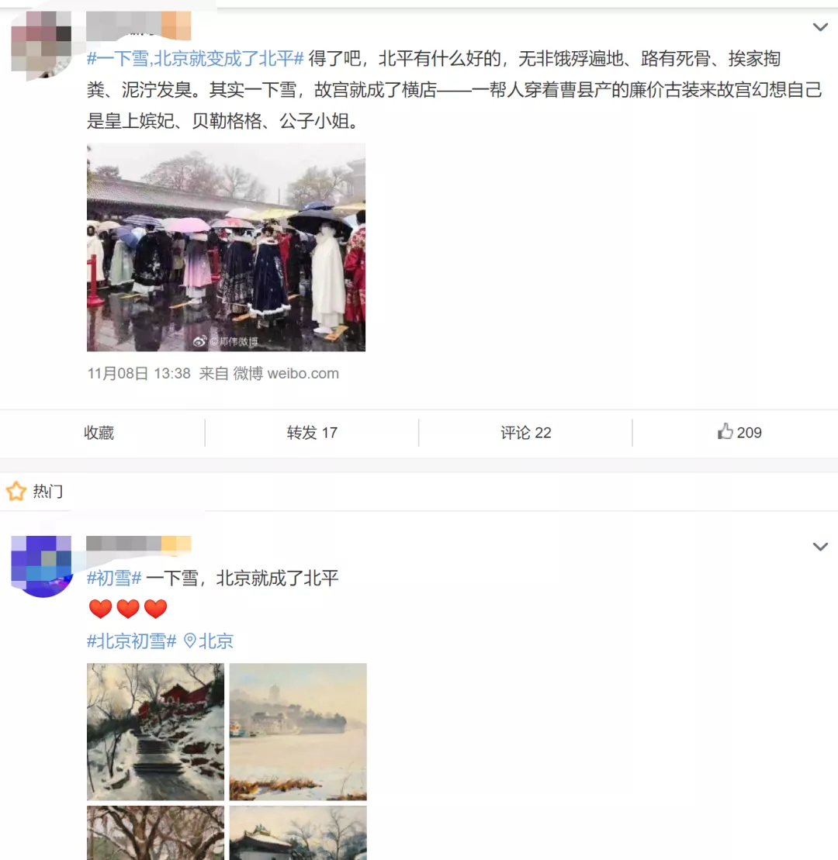Open the #初雪# hashtag link
Screen dimensions: 838x860
pos(114,578)
